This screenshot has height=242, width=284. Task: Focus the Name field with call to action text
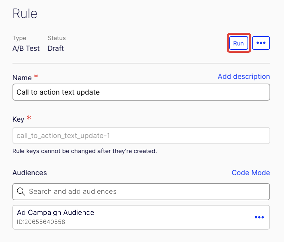[141, 92]
